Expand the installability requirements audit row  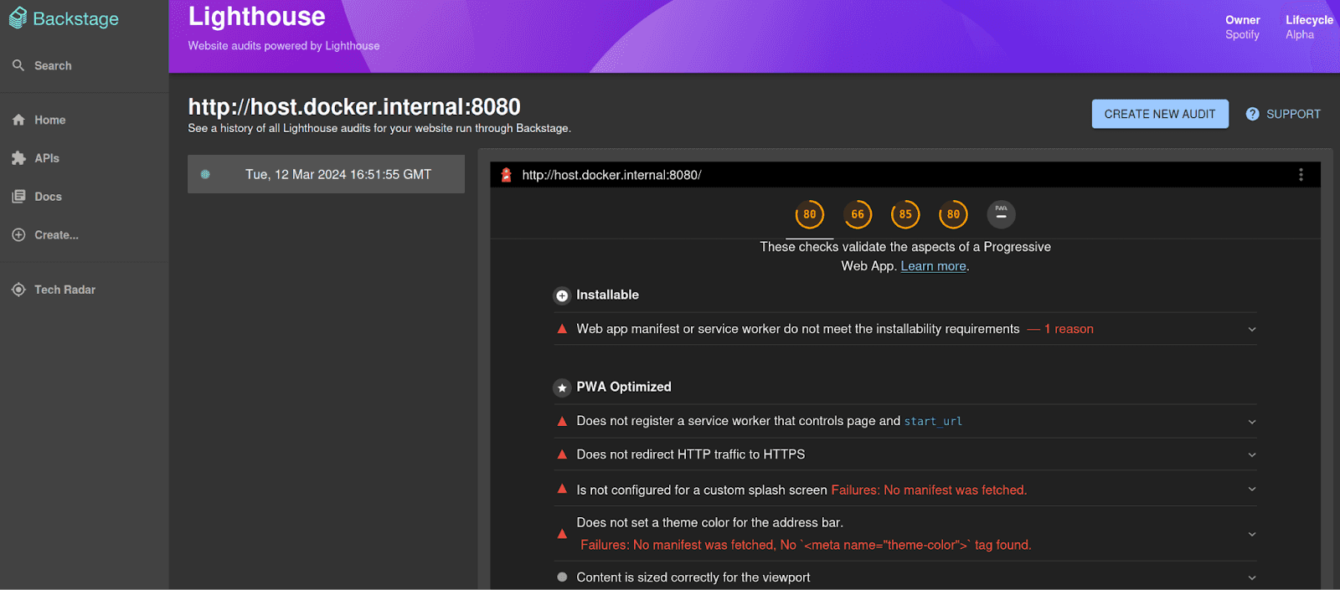pos(1251,330)
